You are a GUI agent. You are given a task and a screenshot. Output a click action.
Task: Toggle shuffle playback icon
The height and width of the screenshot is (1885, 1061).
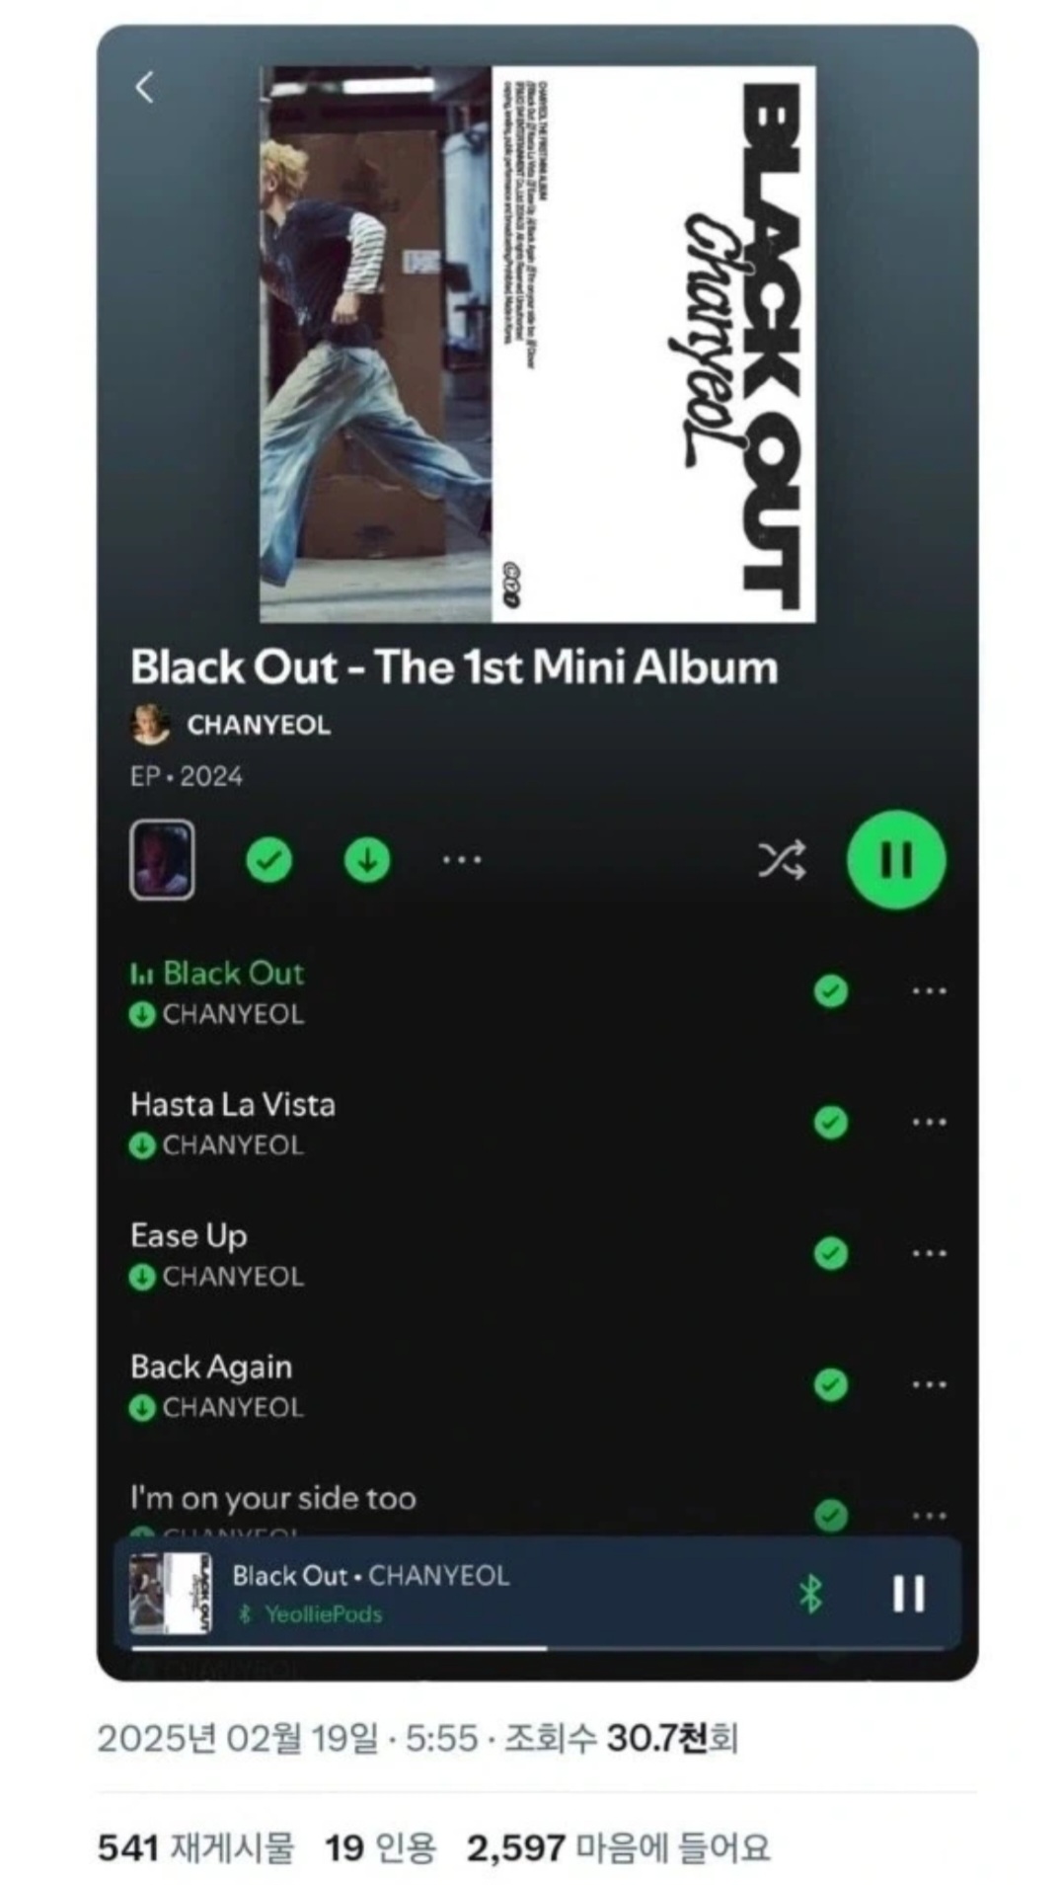coord(782,860)
